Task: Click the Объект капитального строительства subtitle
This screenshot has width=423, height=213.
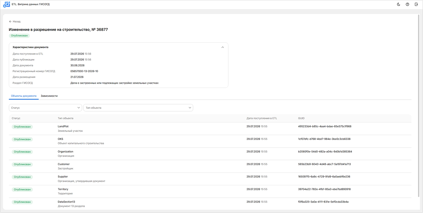Action: coord(81,143)
